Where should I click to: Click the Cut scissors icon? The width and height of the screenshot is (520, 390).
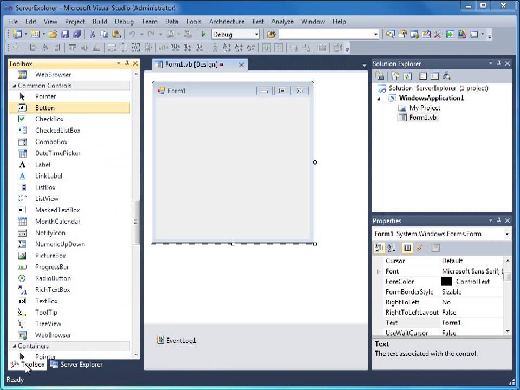(x=93, y=34)
